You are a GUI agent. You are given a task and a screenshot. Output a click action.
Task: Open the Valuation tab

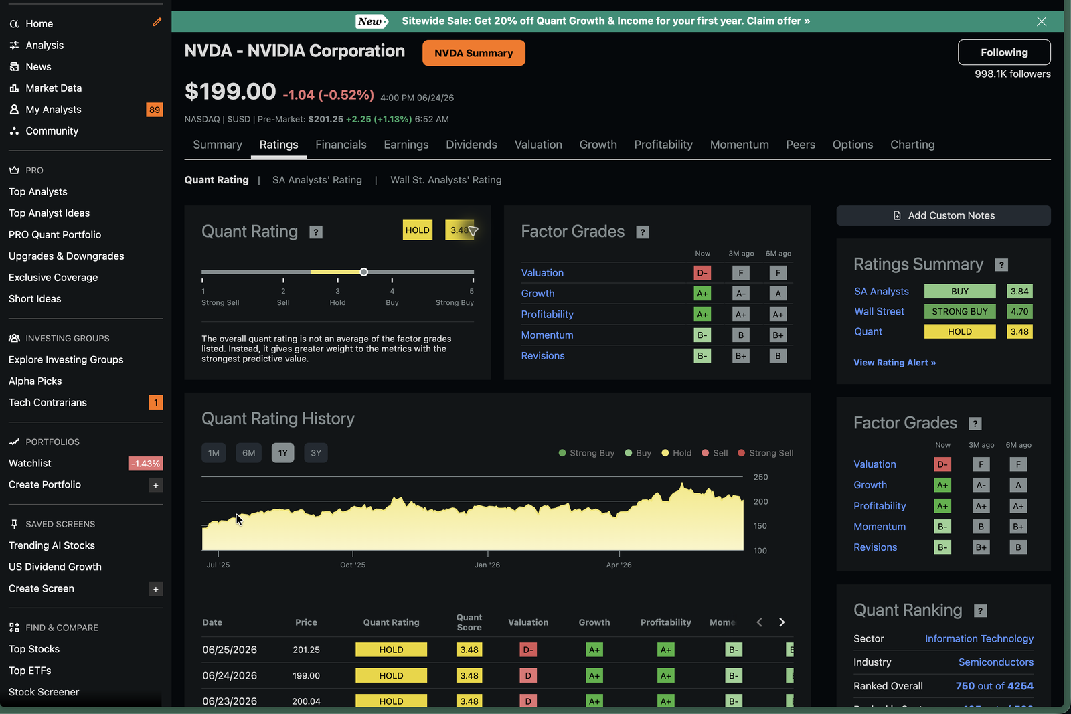(x=538, y=145)
